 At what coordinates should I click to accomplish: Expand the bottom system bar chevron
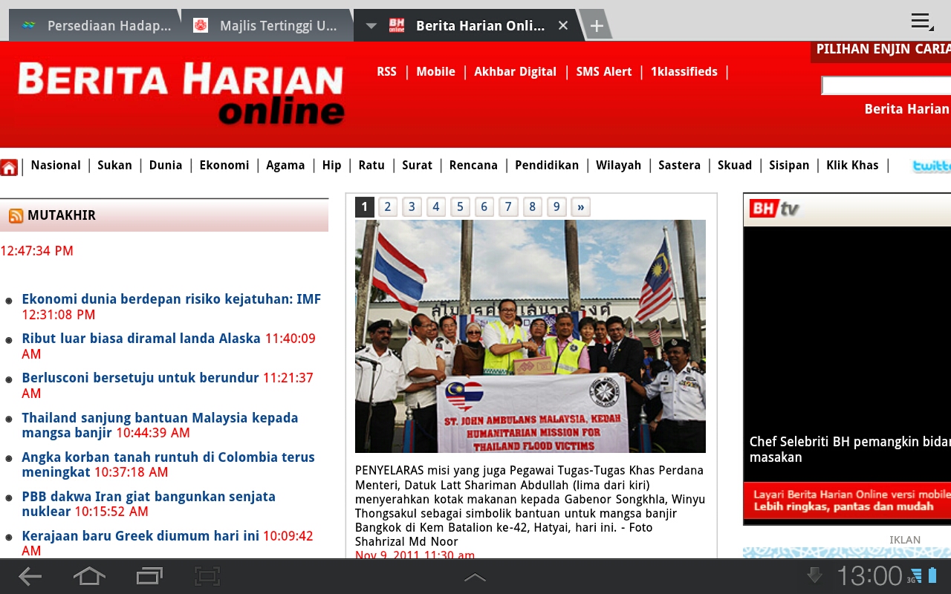pos(475,577)
